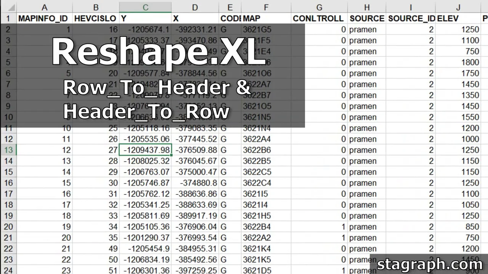Select column header D
This screenshot has height=274, width=488.
[195, 7]
